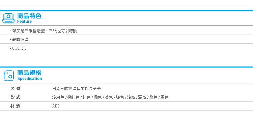Click the '紅色' style option text
Viewport: 253px width, 132px height.
[x=86, y=97]
